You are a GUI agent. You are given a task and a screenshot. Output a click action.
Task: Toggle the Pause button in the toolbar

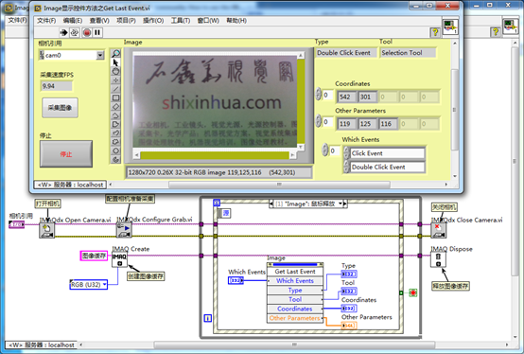pos(97,32)
